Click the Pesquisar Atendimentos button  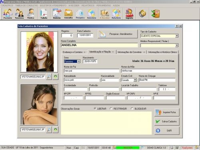click(x=118, y=34)
